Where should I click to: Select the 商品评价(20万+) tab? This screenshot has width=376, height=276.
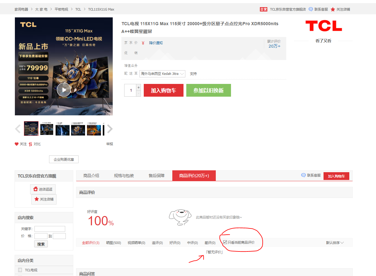coord(194,176)
